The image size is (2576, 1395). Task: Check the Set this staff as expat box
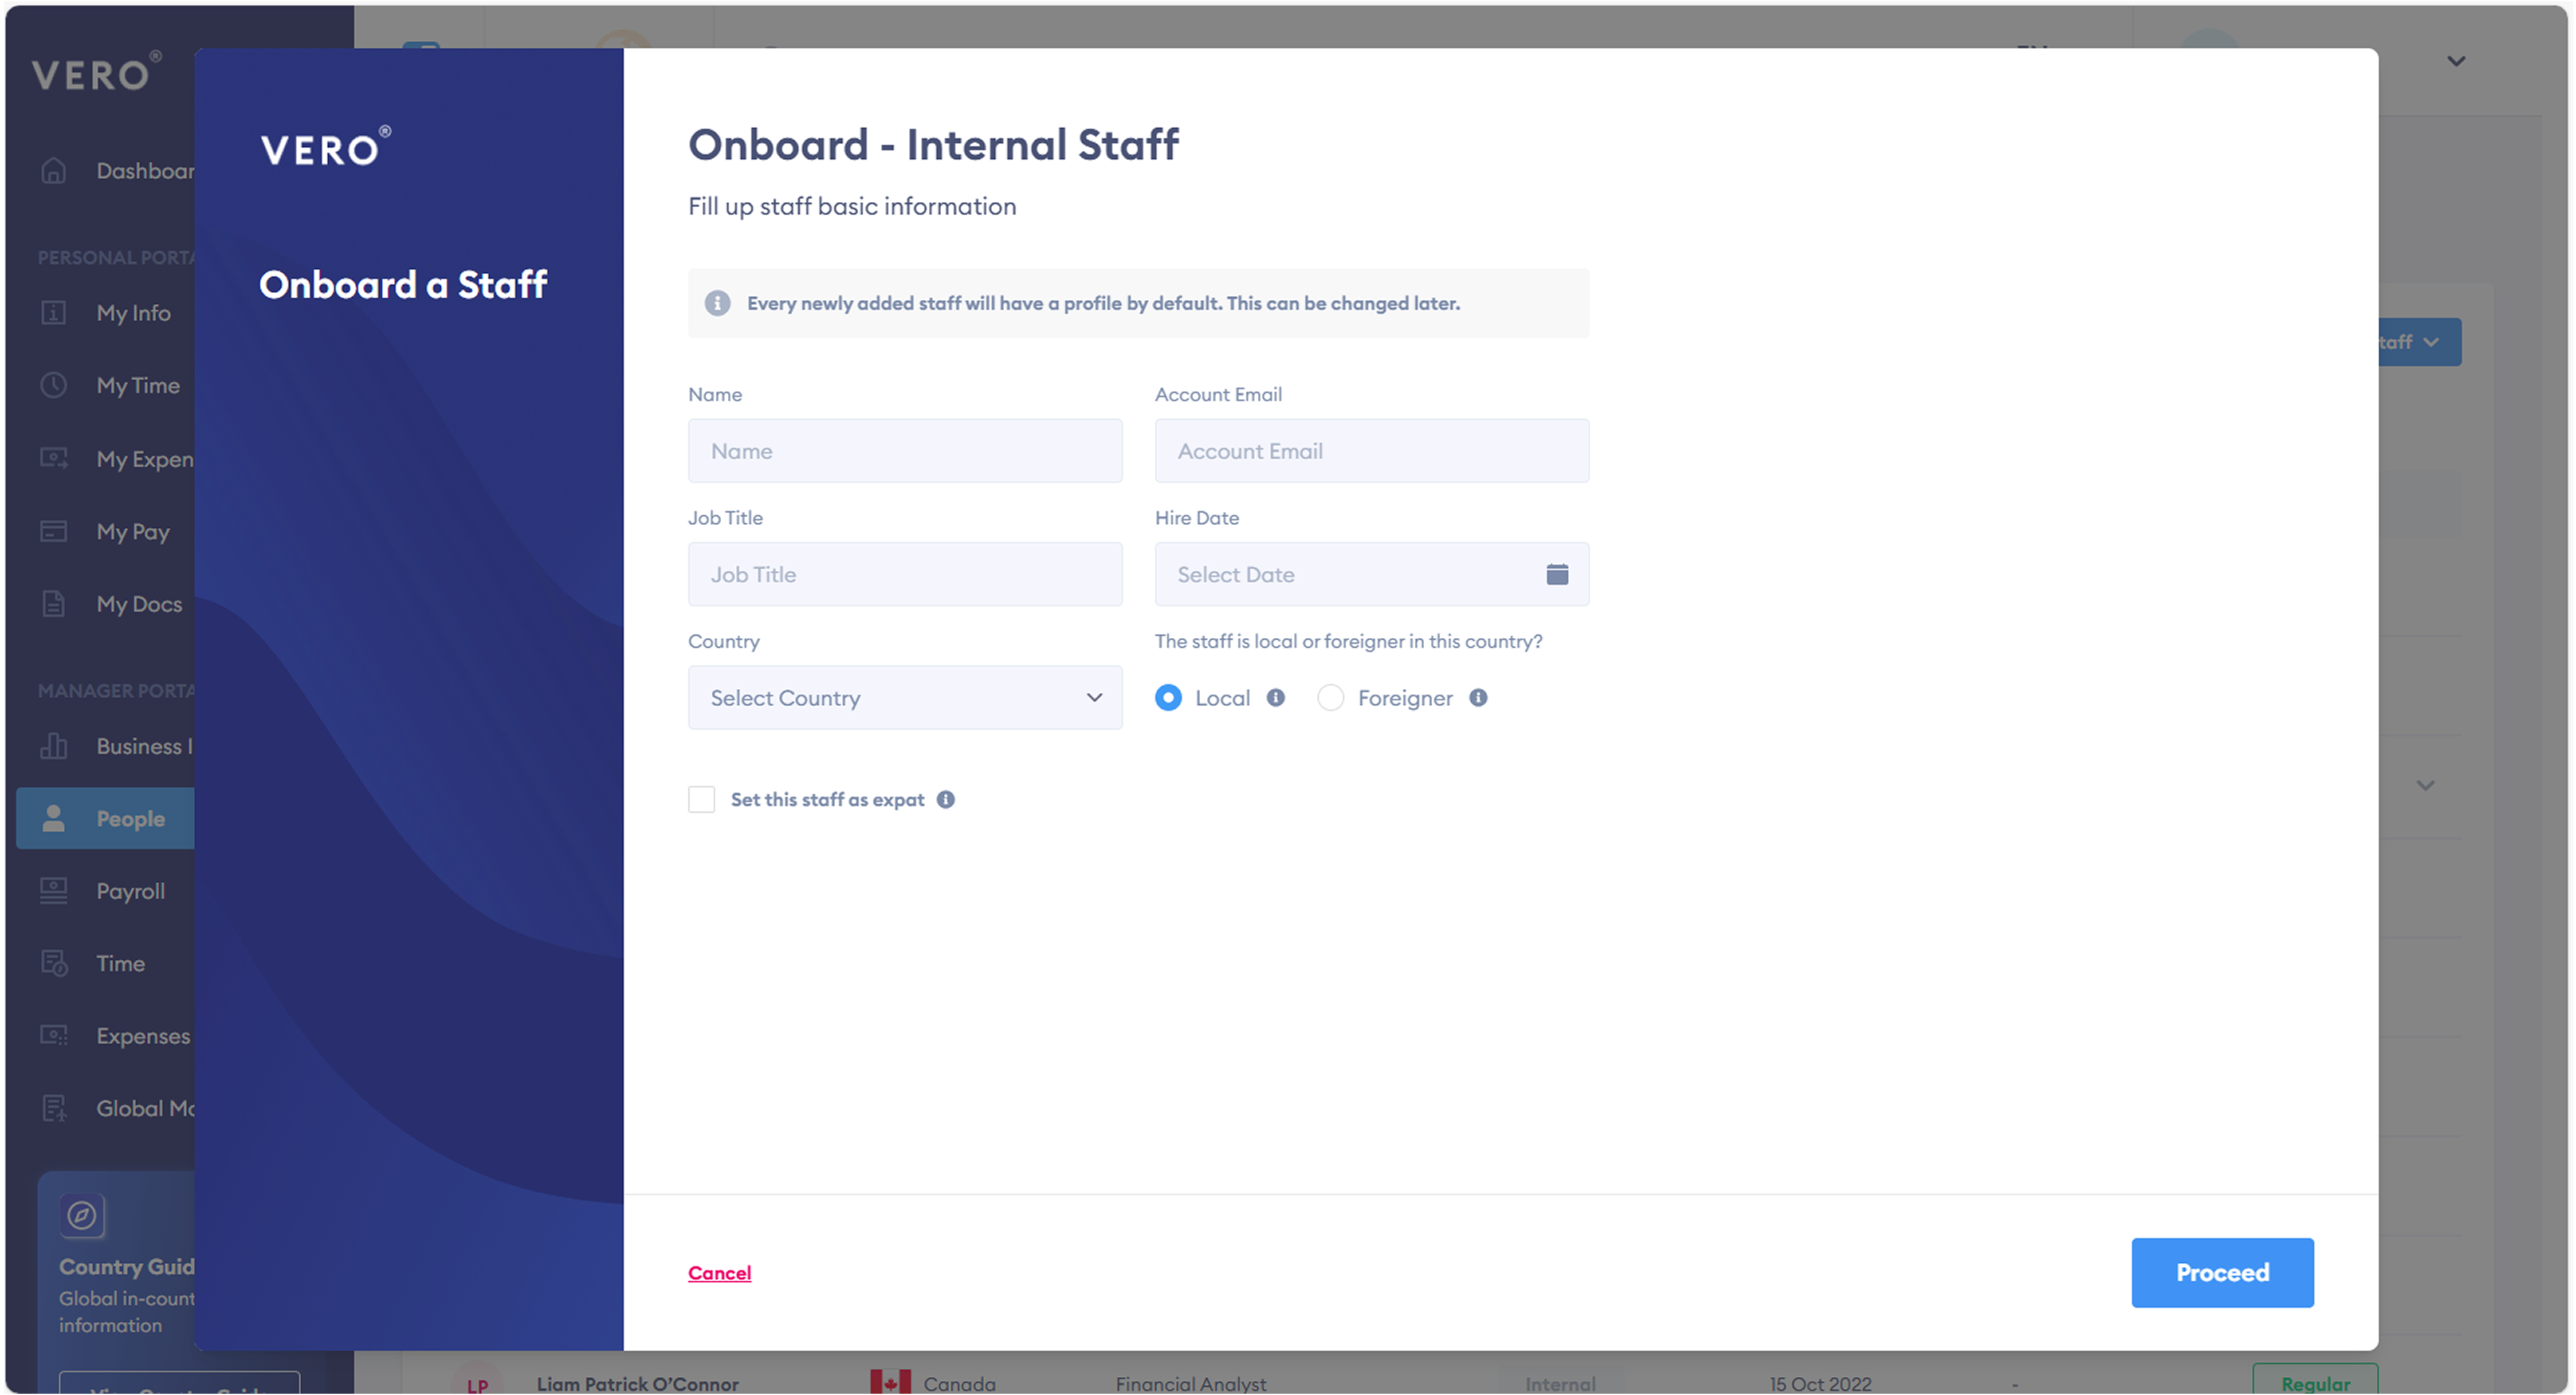tap(701, 800)
